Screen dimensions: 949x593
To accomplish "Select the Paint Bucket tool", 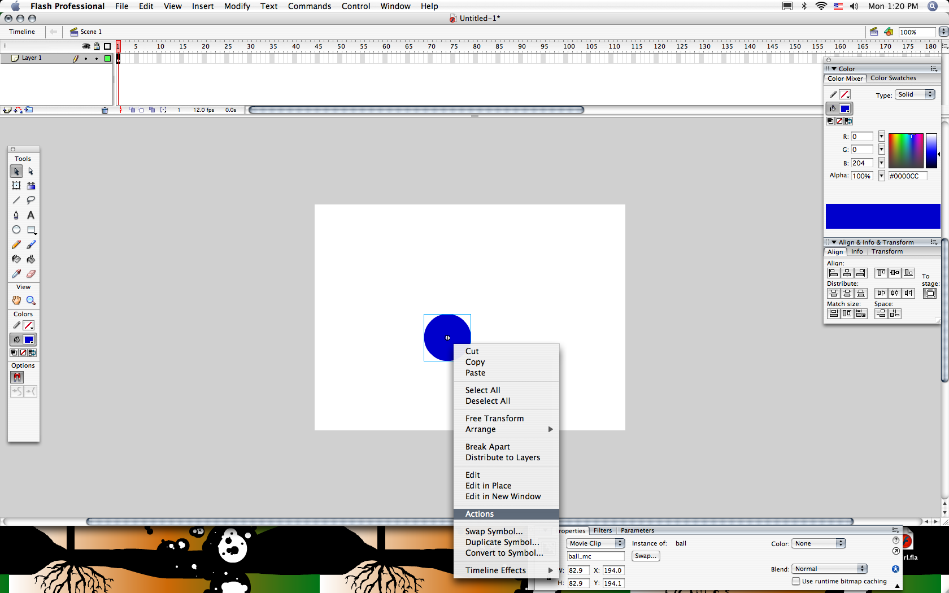I will click(31, 259).
